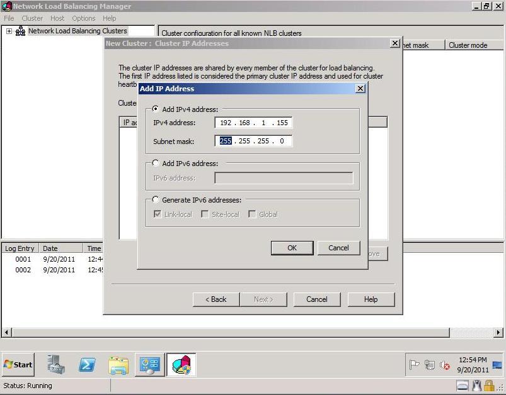Open the Windows Start menu
This screenshot has width=506, height=395.
point(18,365)
